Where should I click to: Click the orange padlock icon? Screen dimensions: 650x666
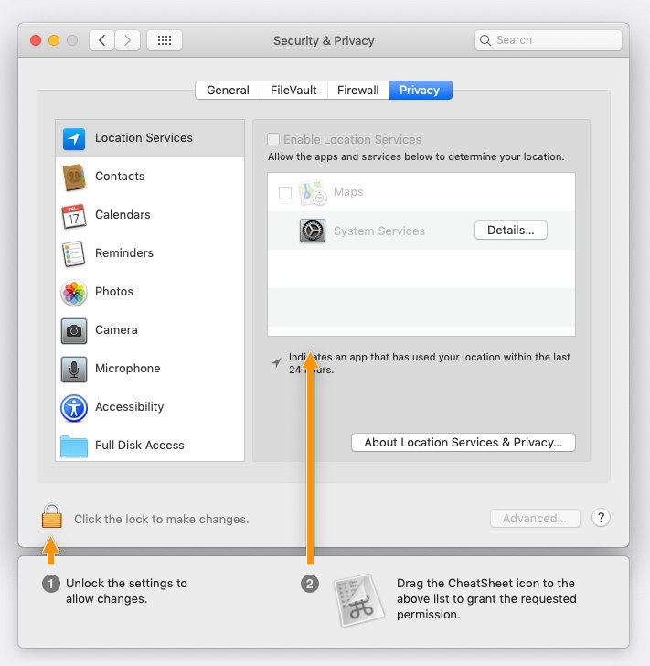(52, 516)
